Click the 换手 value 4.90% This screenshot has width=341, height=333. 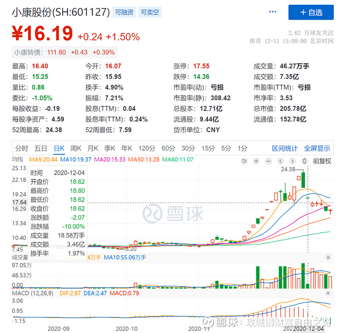(x=114, y=88)
